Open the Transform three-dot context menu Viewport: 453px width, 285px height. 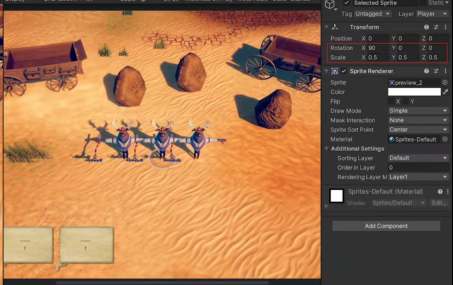[446, 27]
